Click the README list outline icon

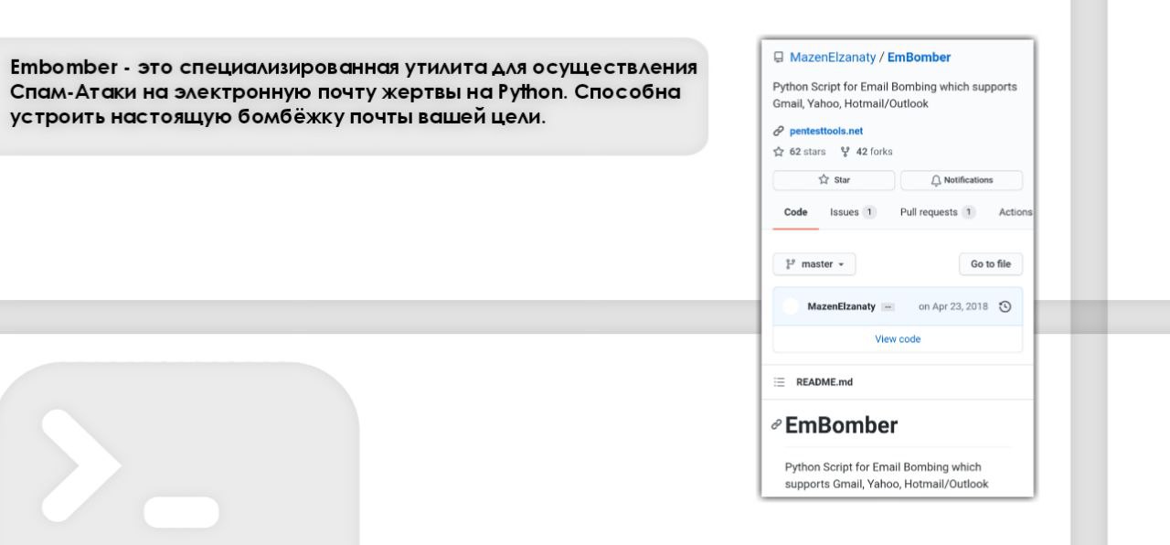[x=780, y=382]
